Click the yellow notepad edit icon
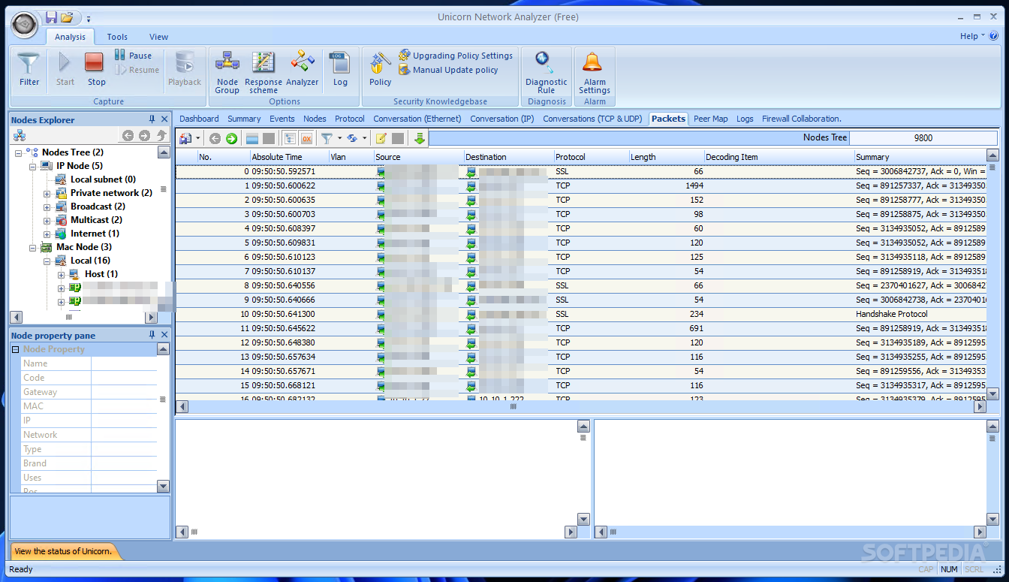 (381, 138)
